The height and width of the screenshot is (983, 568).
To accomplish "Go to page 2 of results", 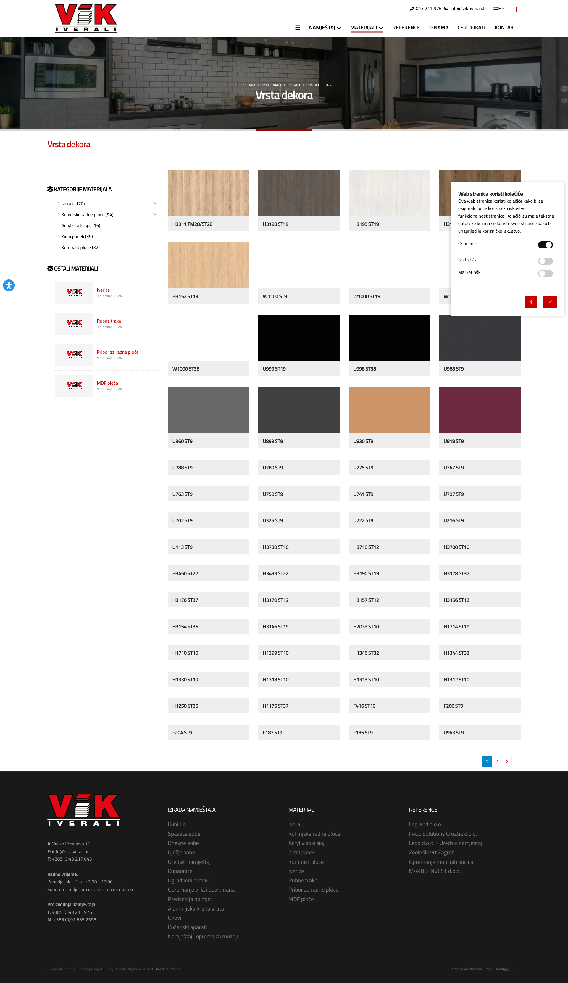I will pos(496,761).
